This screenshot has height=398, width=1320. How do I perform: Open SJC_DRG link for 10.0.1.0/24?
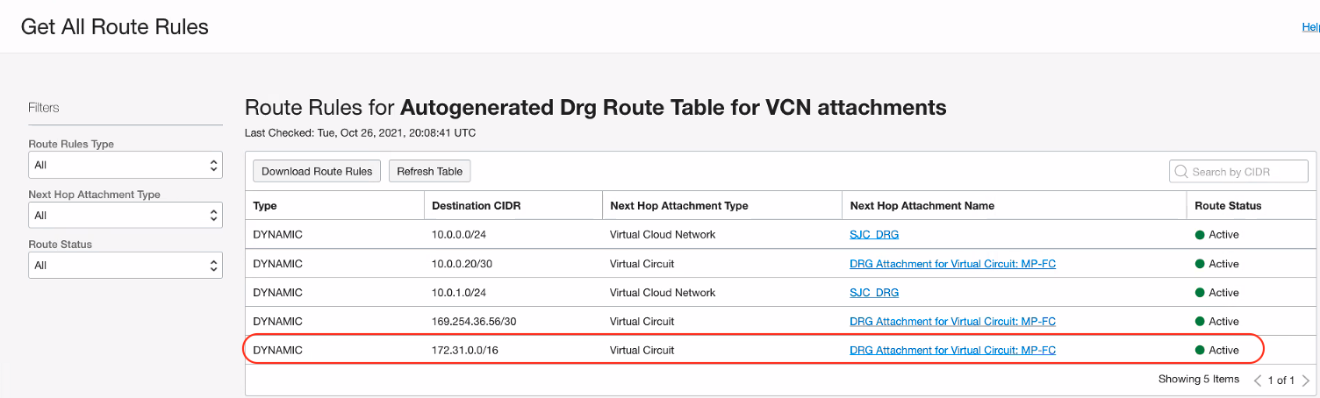[x=874, y=293]
